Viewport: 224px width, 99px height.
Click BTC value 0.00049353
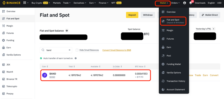click(x=141, y=74)
